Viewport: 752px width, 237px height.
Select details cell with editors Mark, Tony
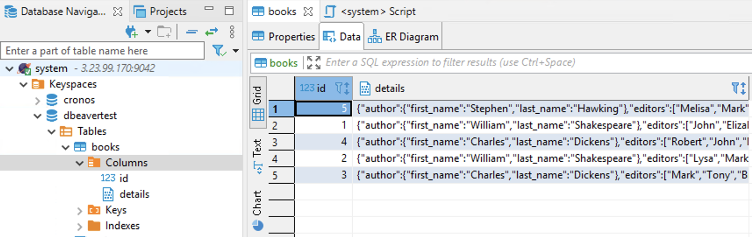click(x=551, y=175)
